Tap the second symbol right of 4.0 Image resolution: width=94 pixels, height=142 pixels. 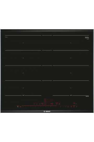coord(59,104)
